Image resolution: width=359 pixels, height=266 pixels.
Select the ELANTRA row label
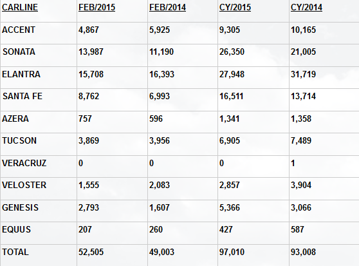[x=21, y=74]
